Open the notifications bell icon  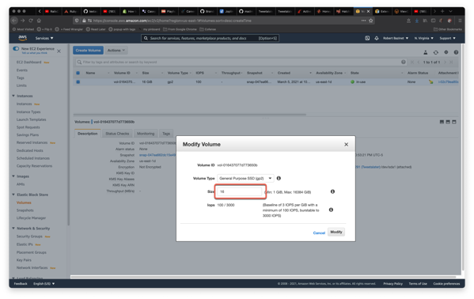coord(377,38)
